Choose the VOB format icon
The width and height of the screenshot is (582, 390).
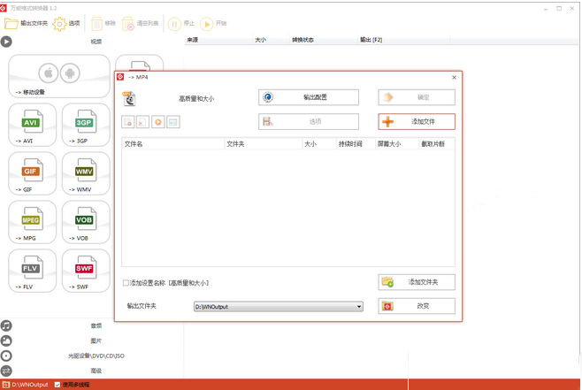[86, 222]
